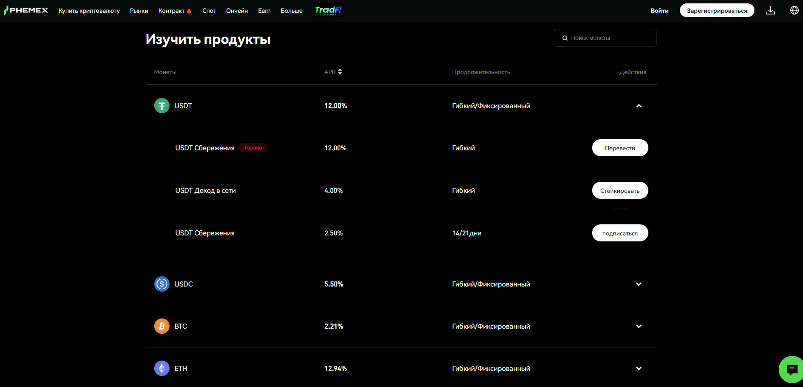Viewport: 803px width, 387px height.
Task: Click Перевести for USDT Сбережения
Action: pos(620,148)
